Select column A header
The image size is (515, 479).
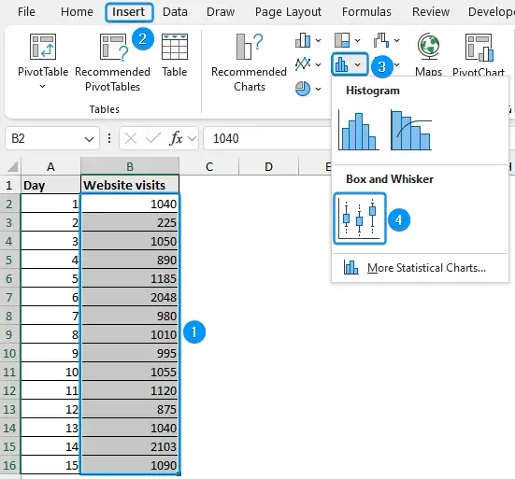50,166
